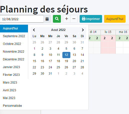Screen dimensions: 129x114
Task: Go to previous month with left chevron
Action: 34,30
